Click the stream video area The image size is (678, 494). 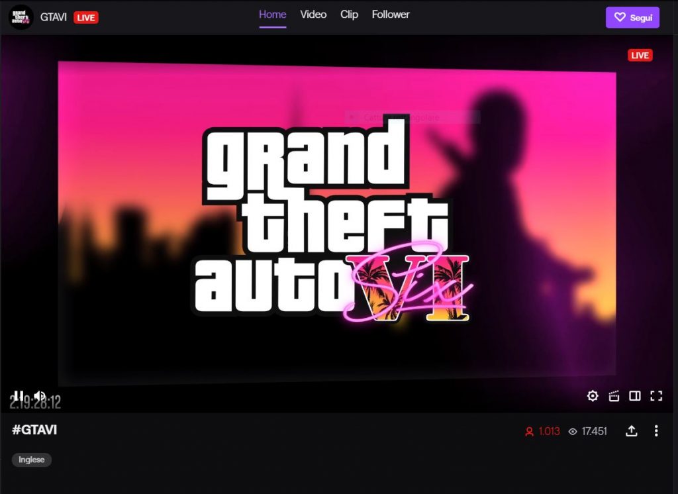(x=338, y=224)
